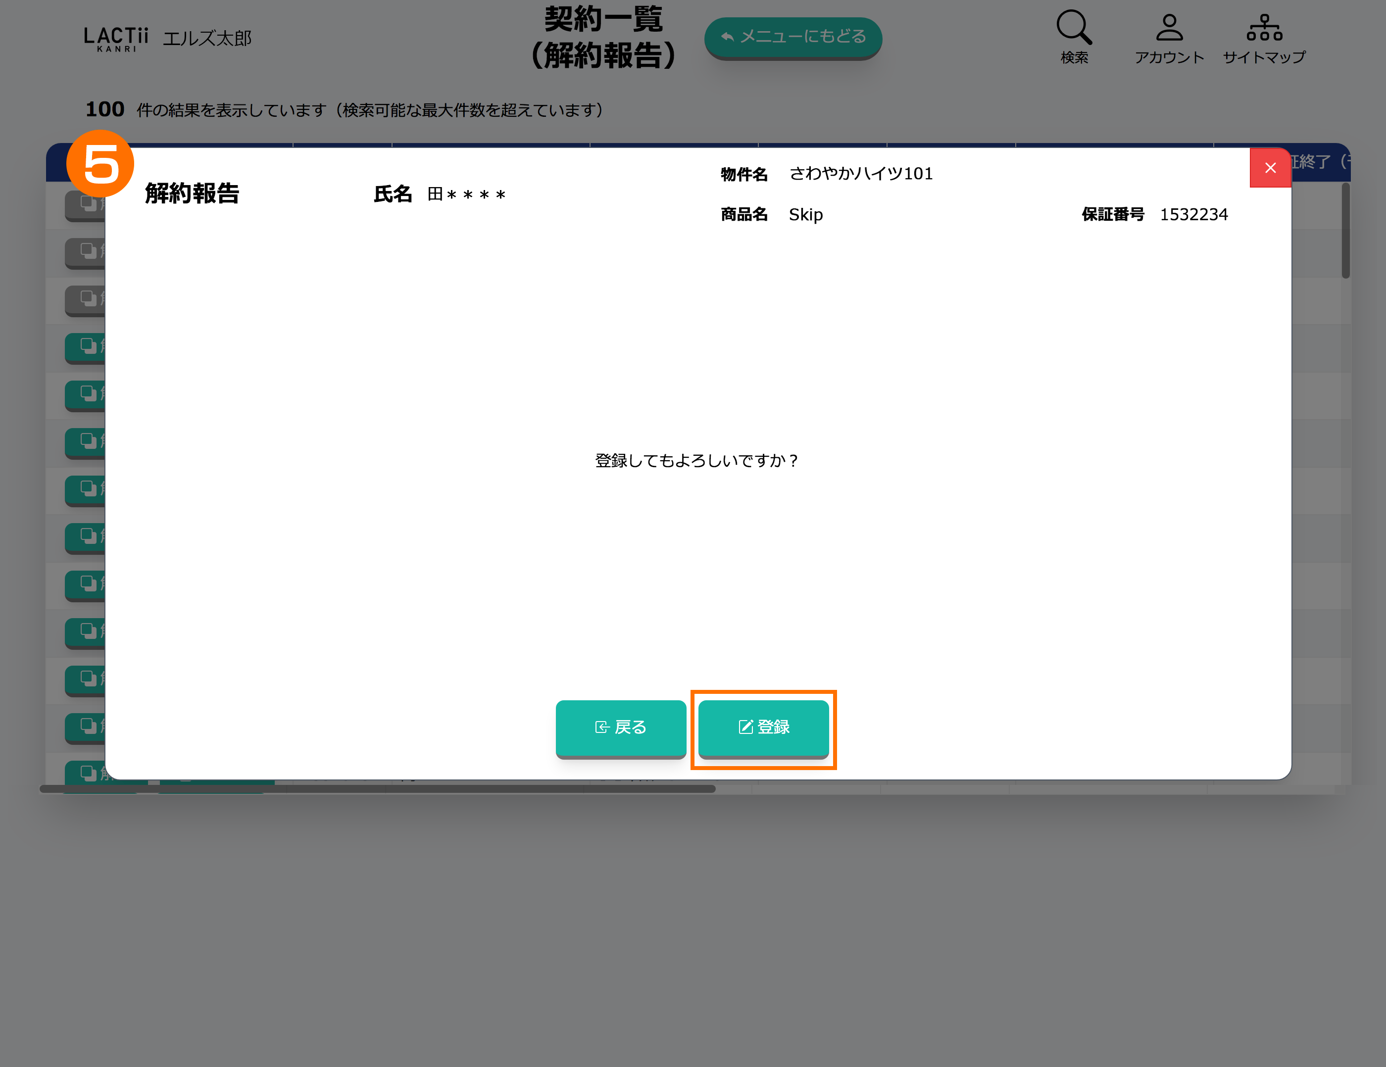Image resolution: width=1386 pixels, height=1067 pixels.
Task: Click the bottommost teal row button
Action: click(x=88, y=773)
